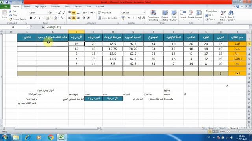Toggle Top Align vertical alignment

tap(69, 13)
